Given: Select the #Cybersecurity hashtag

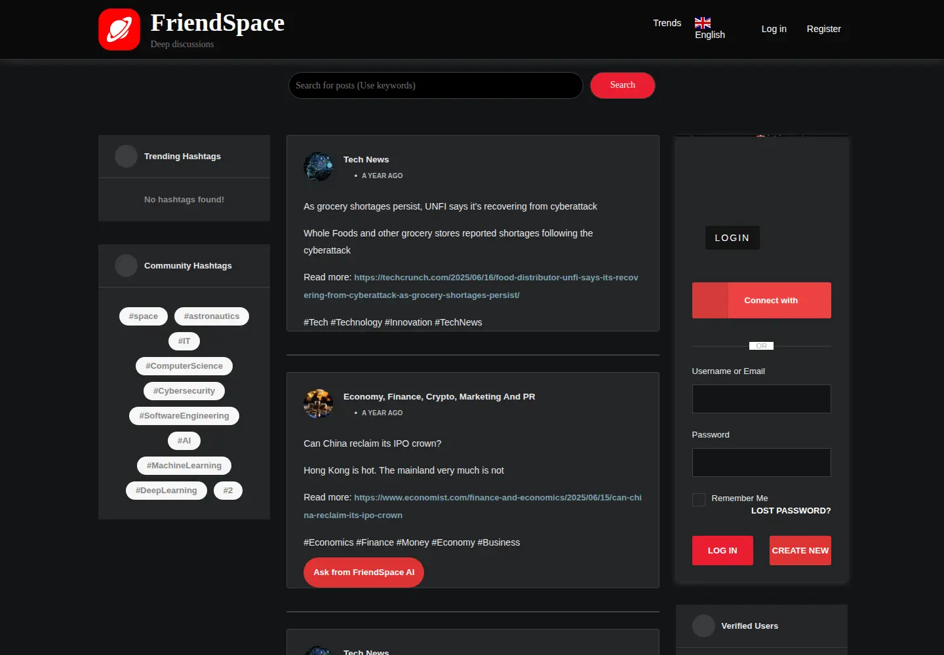Looking at the screenshot, I should [x=184, y=391].
